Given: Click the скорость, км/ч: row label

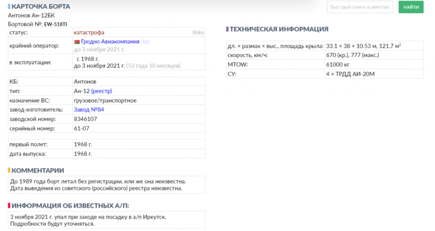Looking at the screenshot, I should (x=248, y=55).
